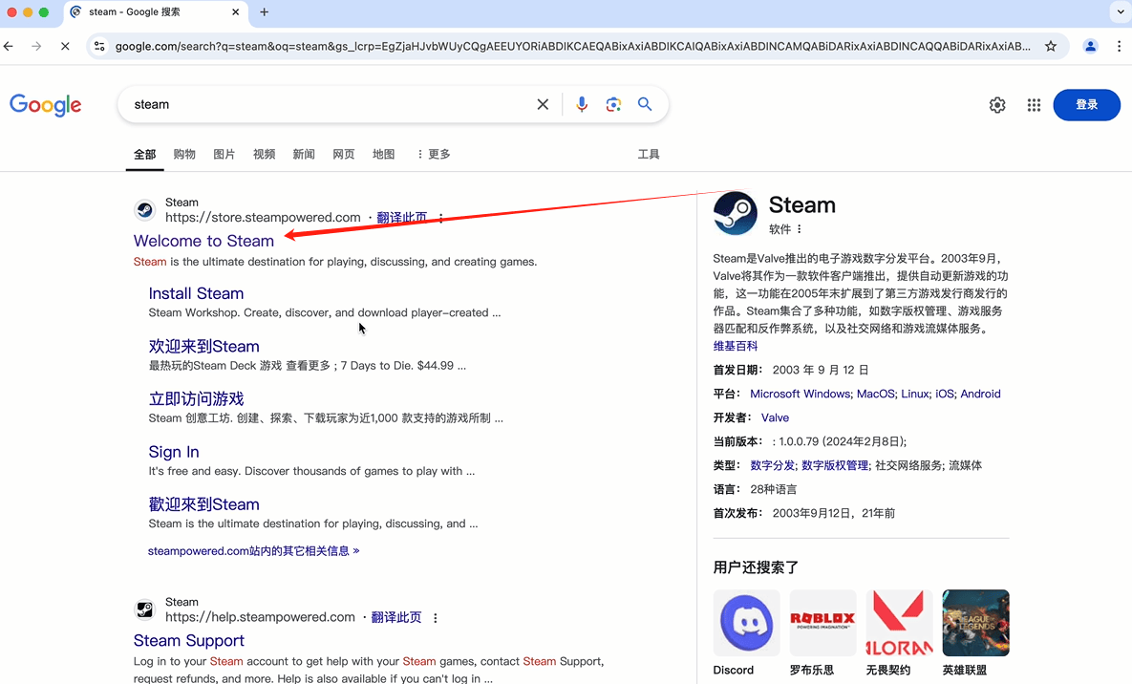Image resolution: width=1132 pixels, height=684 pixels.
Task: Click 翻译此页 for help.steampowered.com
Action: point(395,617)
